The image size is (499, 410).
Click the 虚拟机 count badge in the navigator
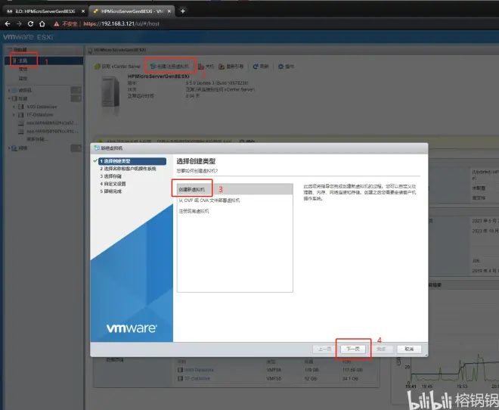[x=76, y=90]
